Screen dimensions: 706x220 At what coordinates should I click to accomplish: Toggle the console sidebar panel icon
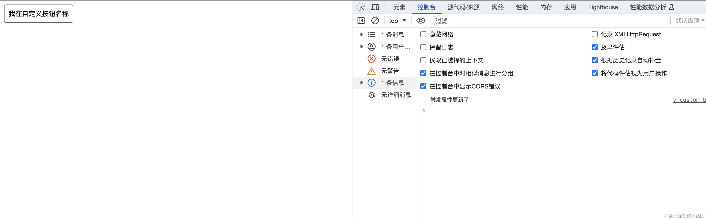(361, 21)
